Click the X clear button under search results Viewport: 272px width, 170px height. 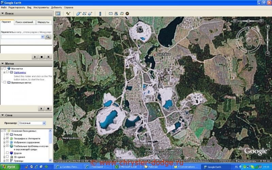[x=48, y=57]
